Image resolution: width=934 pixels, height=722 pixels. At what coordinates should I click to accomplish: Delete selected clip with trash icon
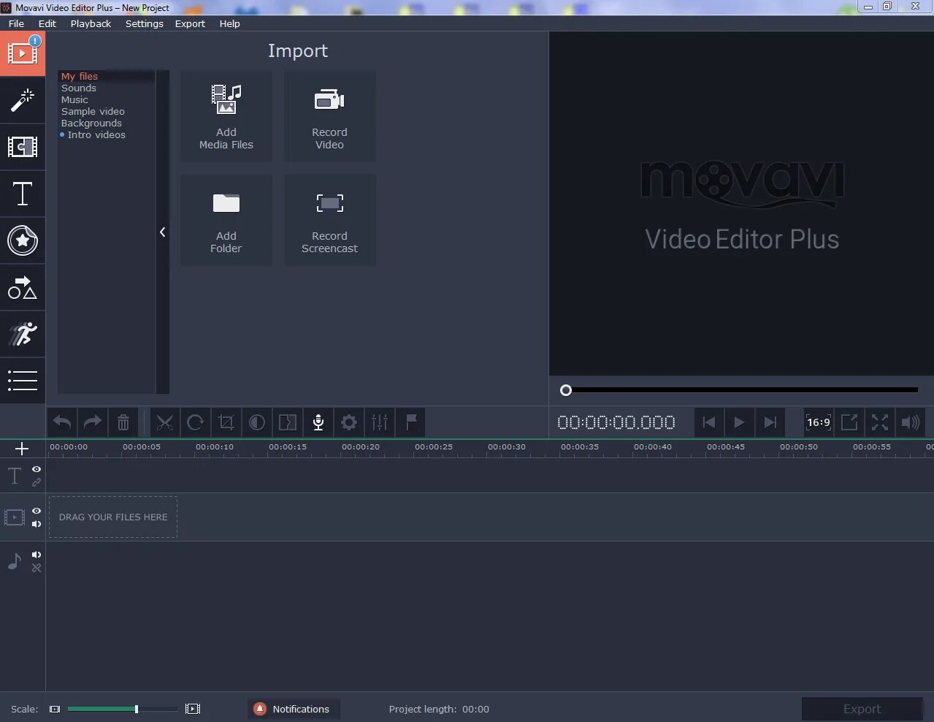coord(123,422)
